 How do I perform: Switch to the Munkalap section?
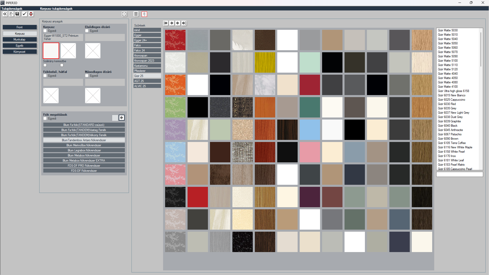(20, 40)
